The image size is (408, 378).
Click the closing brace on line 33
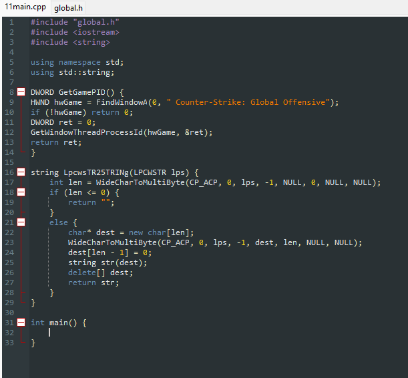pyautogui.click(x=33, y=343)
